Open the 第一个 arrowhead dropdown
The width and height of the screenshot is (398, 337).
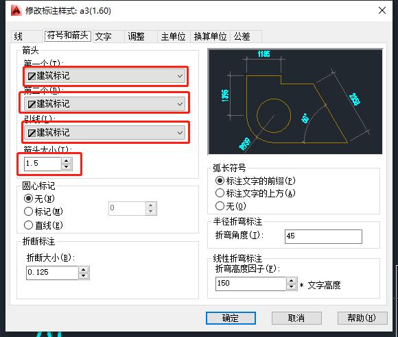[x=105, y=76]
